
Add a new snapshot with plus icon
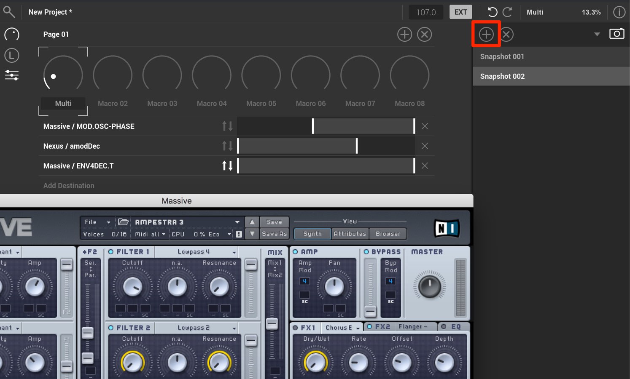click(486, 34)
